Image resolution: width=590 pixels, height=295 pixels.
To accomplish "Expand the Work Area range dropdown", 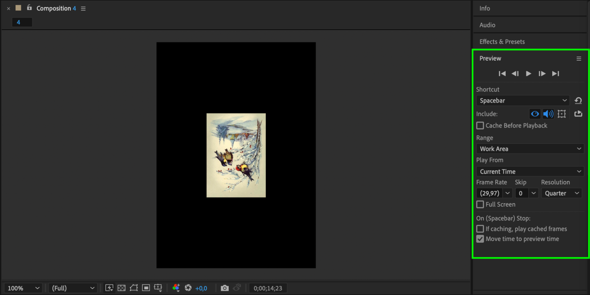I will (x=530, y=149).
